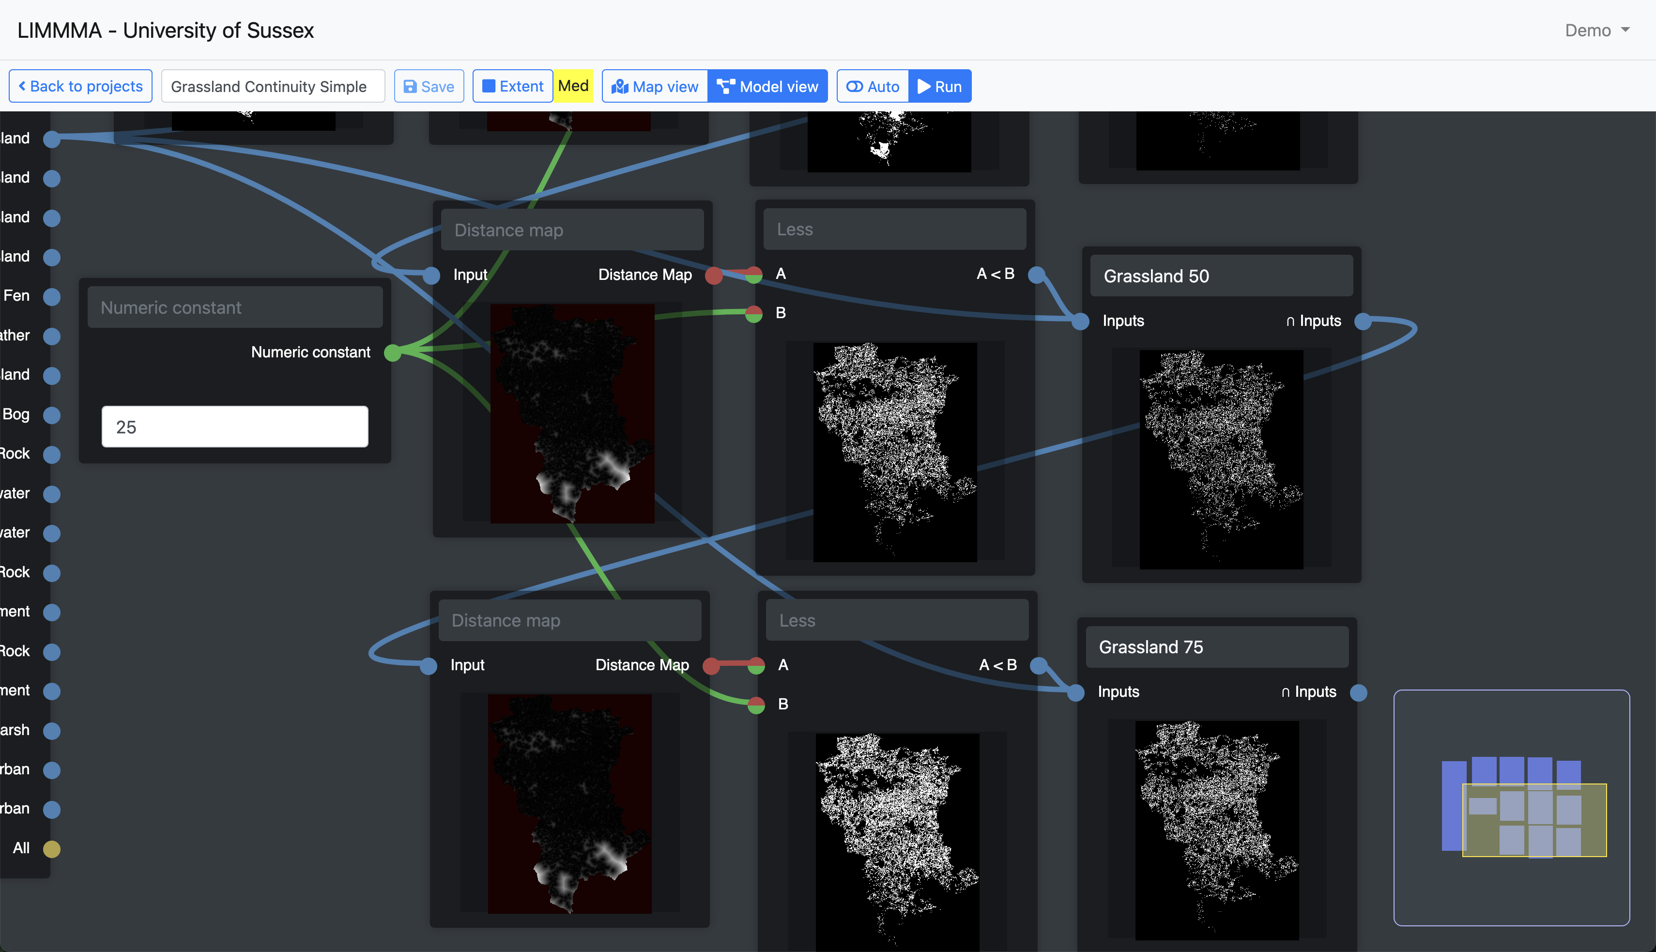Click the Extent square icon button
1656x952 pixels.
click(513, 86)
